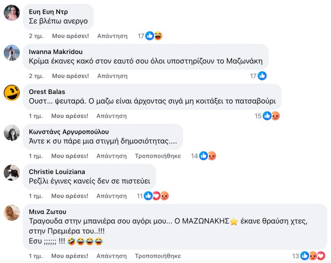Open Κωνστάνς Αργυροπούλου profile avatar
This screenshot has width=331, height=263.
coord(12,133)
